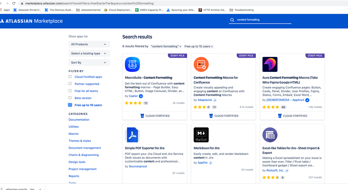Open the Content Formatting Macros orange logo
348x190 pixels.
coord(201,64)
